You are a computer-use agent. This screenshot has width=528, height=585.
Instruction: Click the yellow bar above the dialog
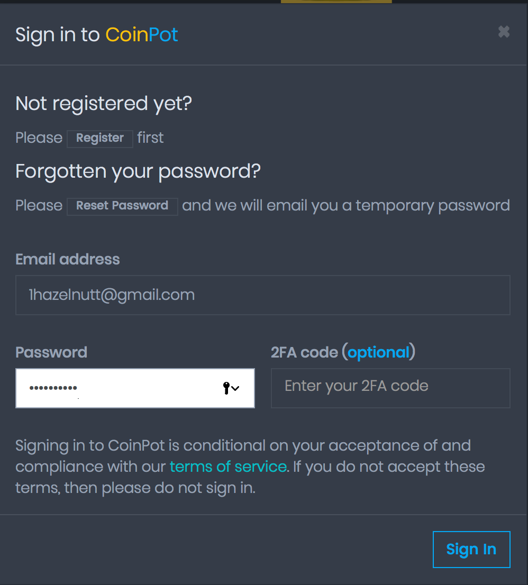click(x=336, y=2)
